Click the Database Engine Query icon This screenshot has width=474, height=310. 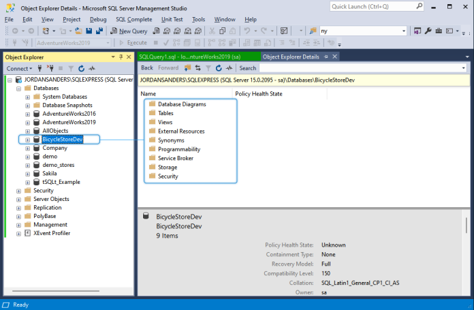coord(156,31)
